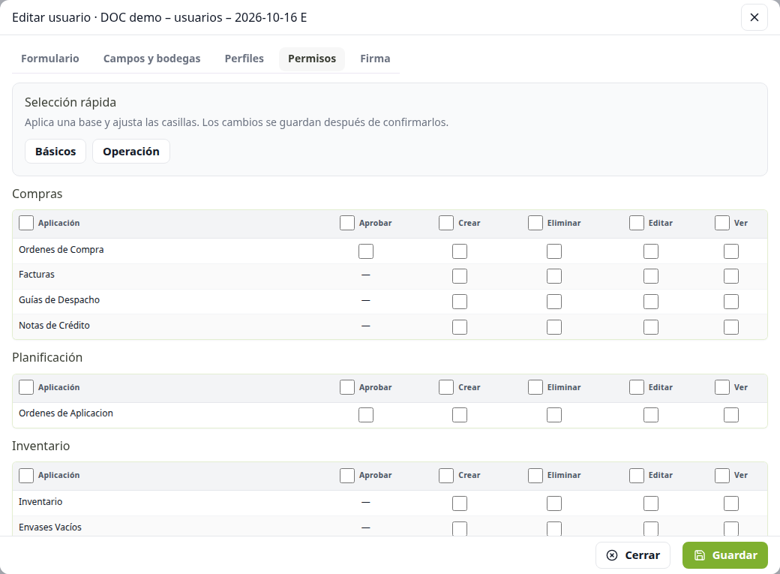Toggle the Editar column checkbox in Compras header
This screenshot has width=780, height=574.
pyautogui.click(x=637, y=223)
